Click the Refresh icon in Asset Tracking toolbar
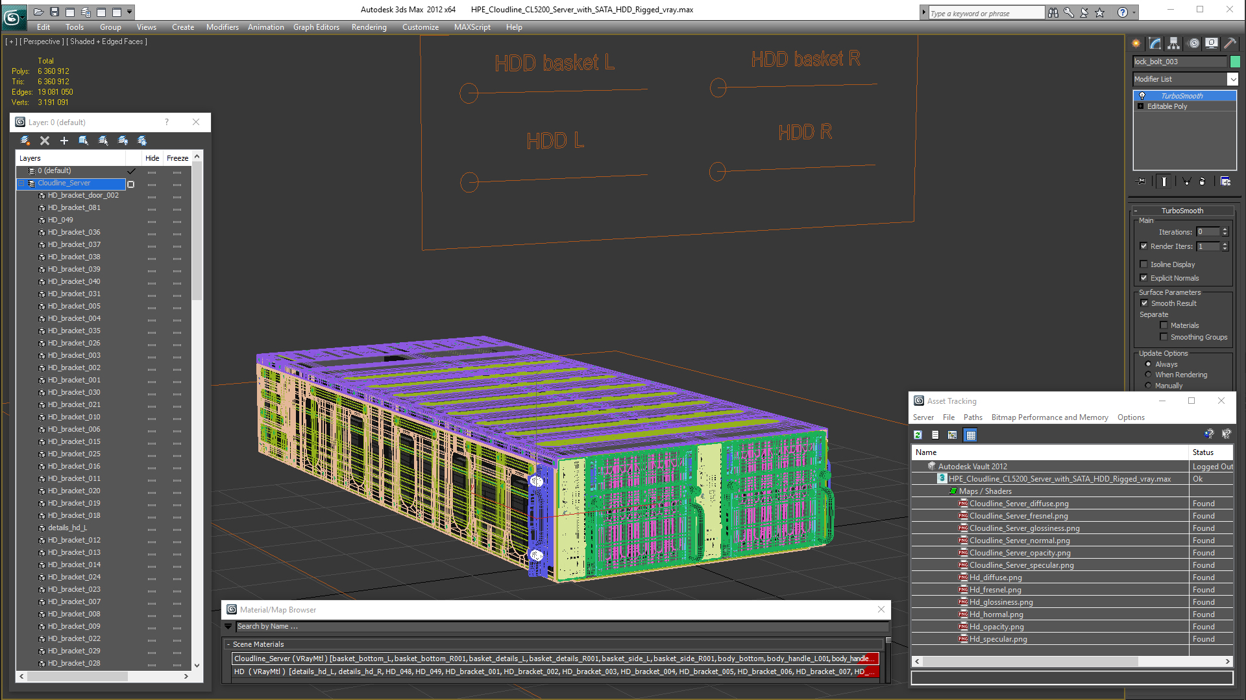The width and height of the screenshot is (1246, 700). point(918,435)
